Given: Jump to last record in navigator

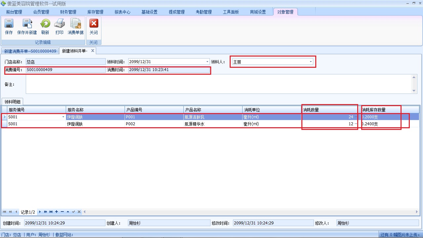Looking at the screenshot, I should 51,212.
